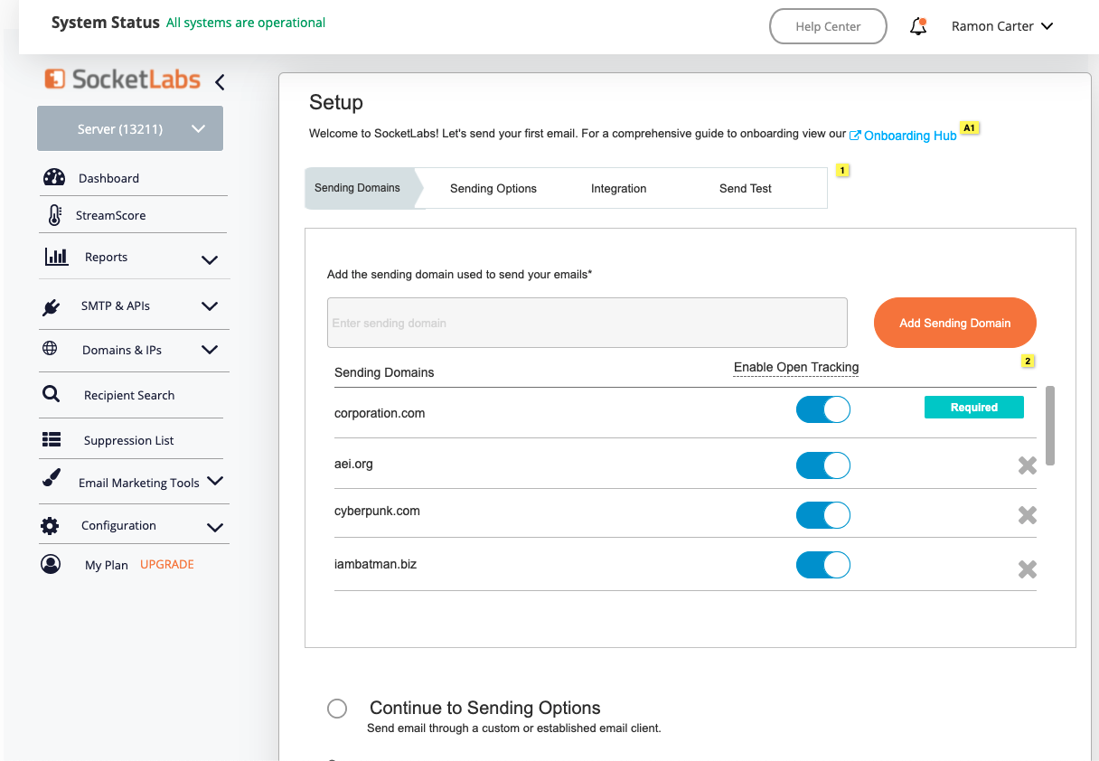Click the Required badge for corporation.com
Viewport: 1099px width, 761px height.
click(974, 408)
